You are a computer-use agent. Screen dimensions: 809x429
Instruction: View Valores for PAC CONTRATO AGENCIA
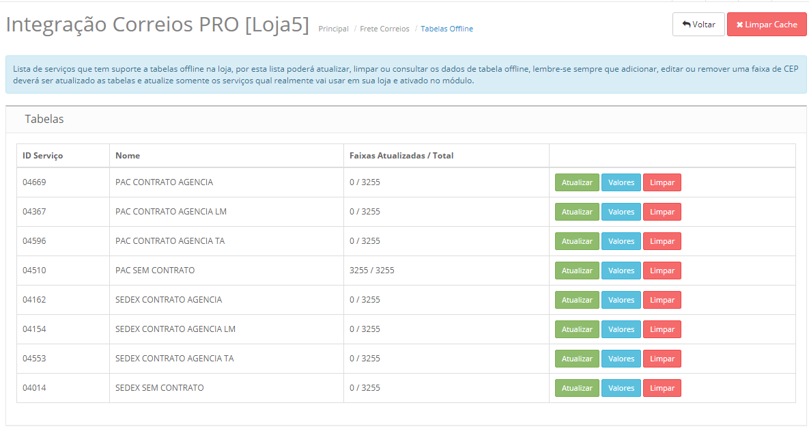(621, 182)
